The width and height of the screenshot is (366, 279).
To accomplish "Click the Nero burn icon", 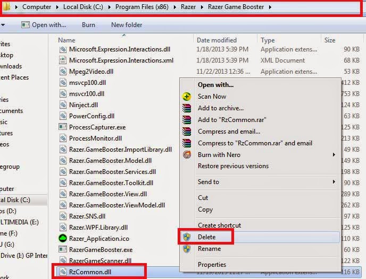I will tap(187, 155).
